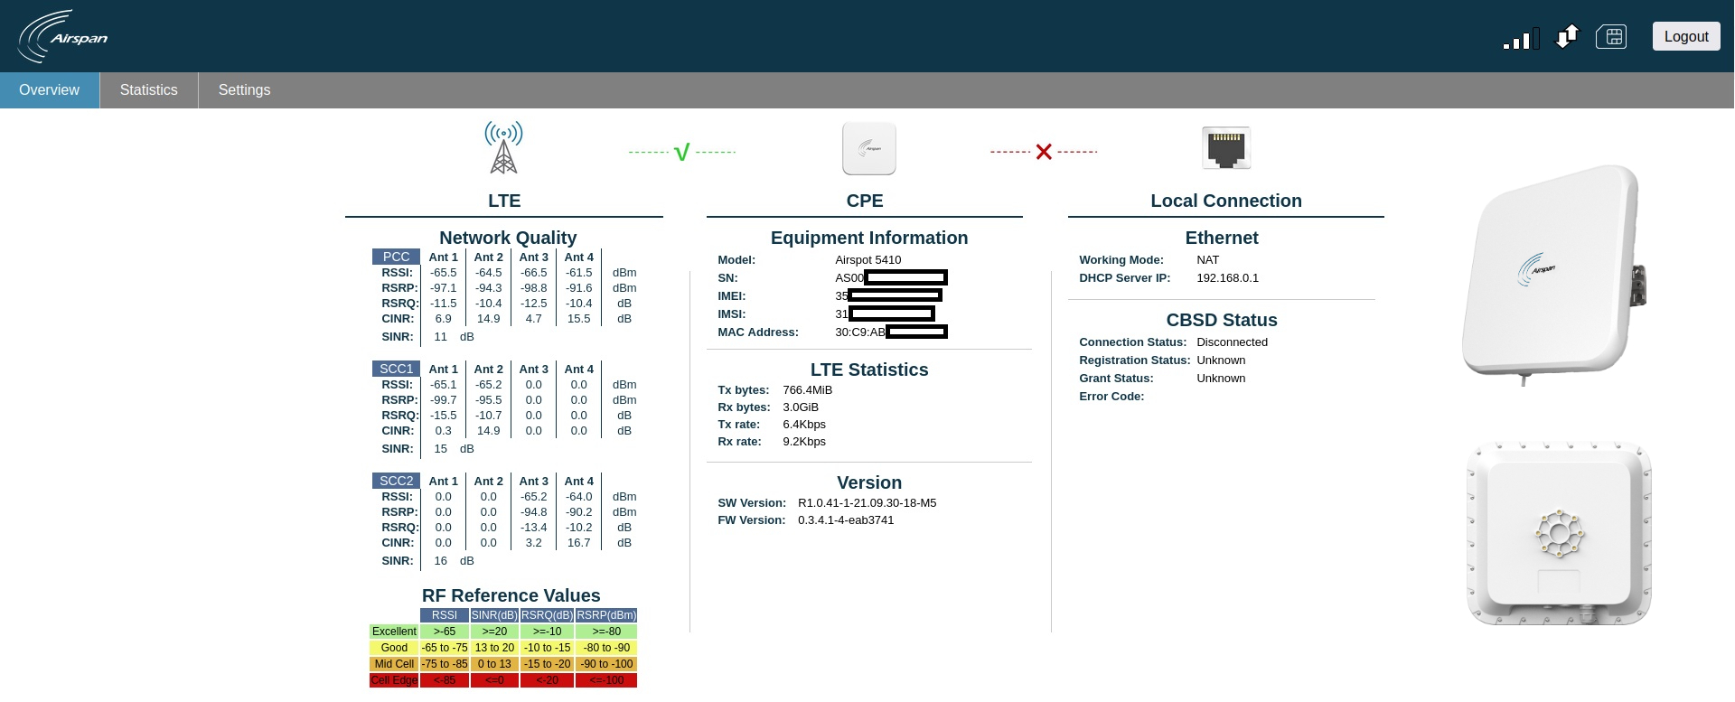Click the red X local connection indicator
This screenshot has height=702, width=1735.
[1044, 152]
